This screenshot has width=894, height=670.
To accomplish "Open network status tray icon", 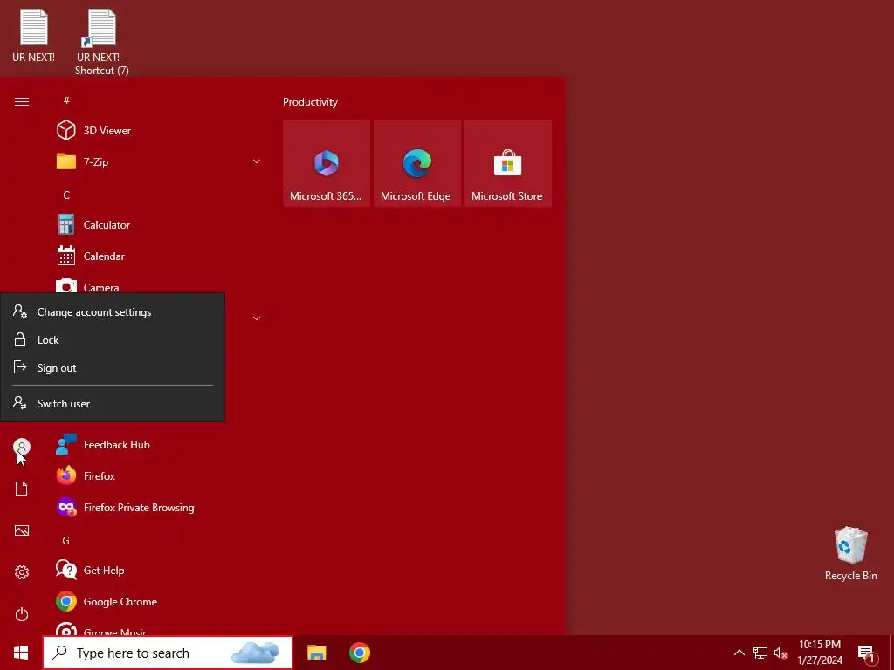I will coord(760,653).
